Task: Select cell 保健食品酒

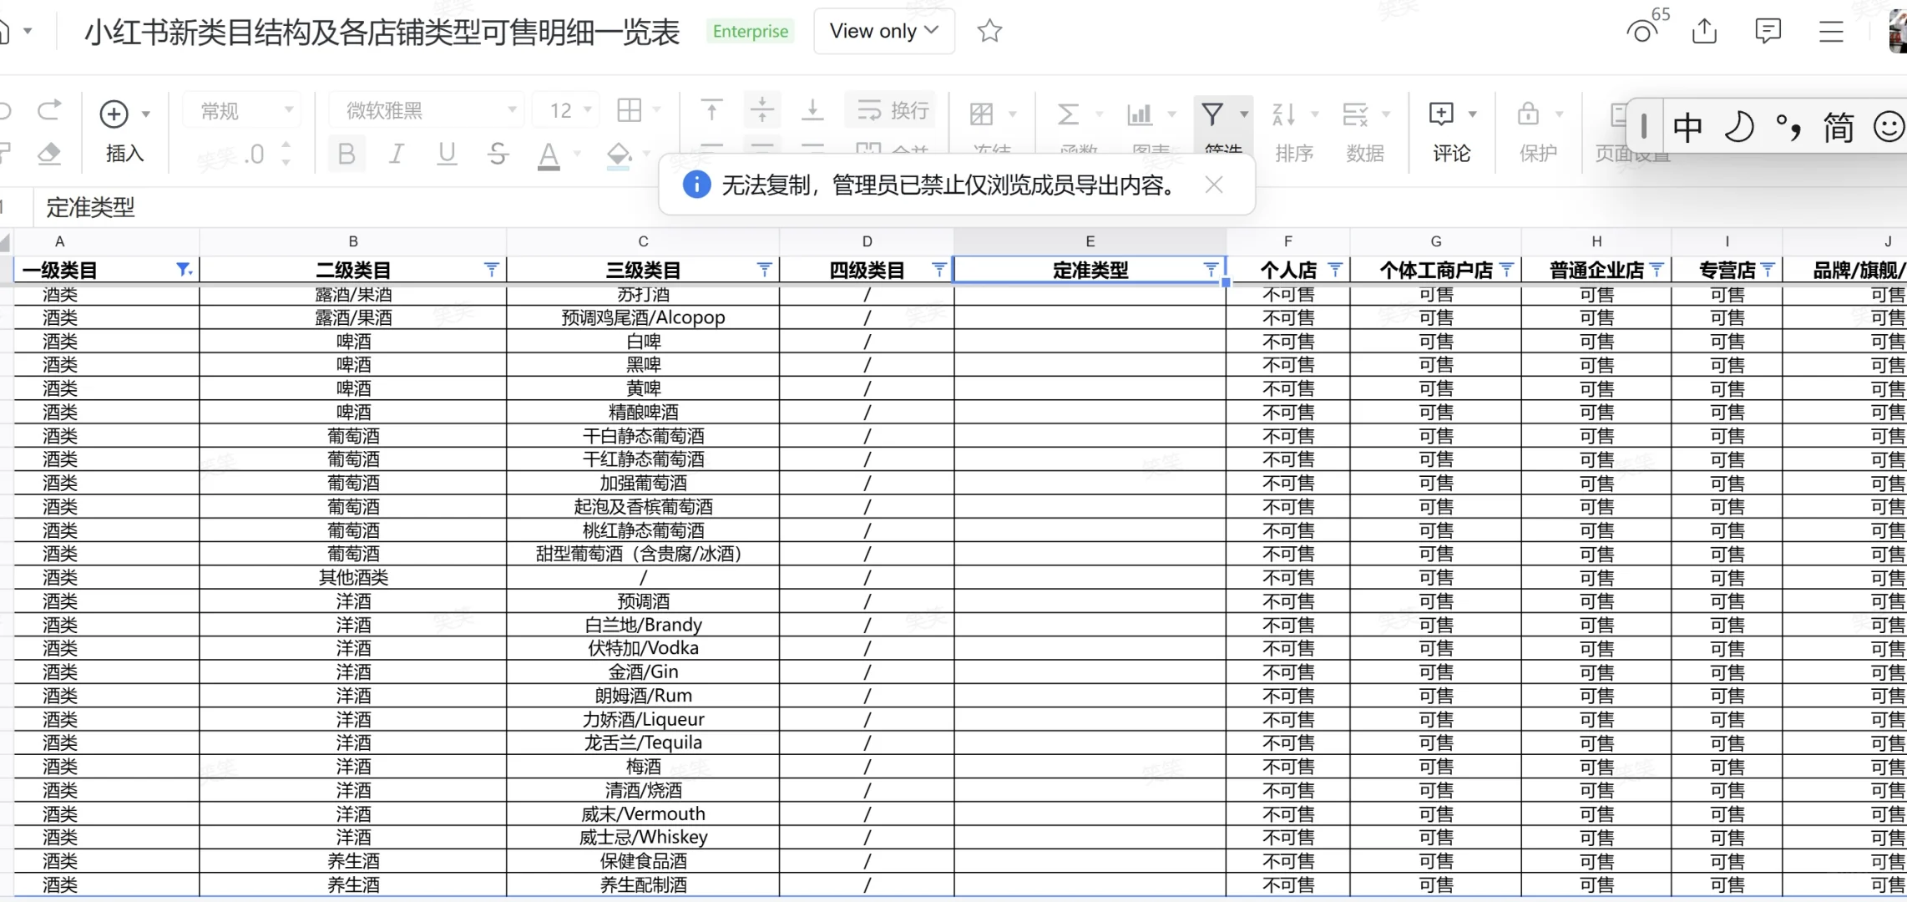Action: [643, 861]
